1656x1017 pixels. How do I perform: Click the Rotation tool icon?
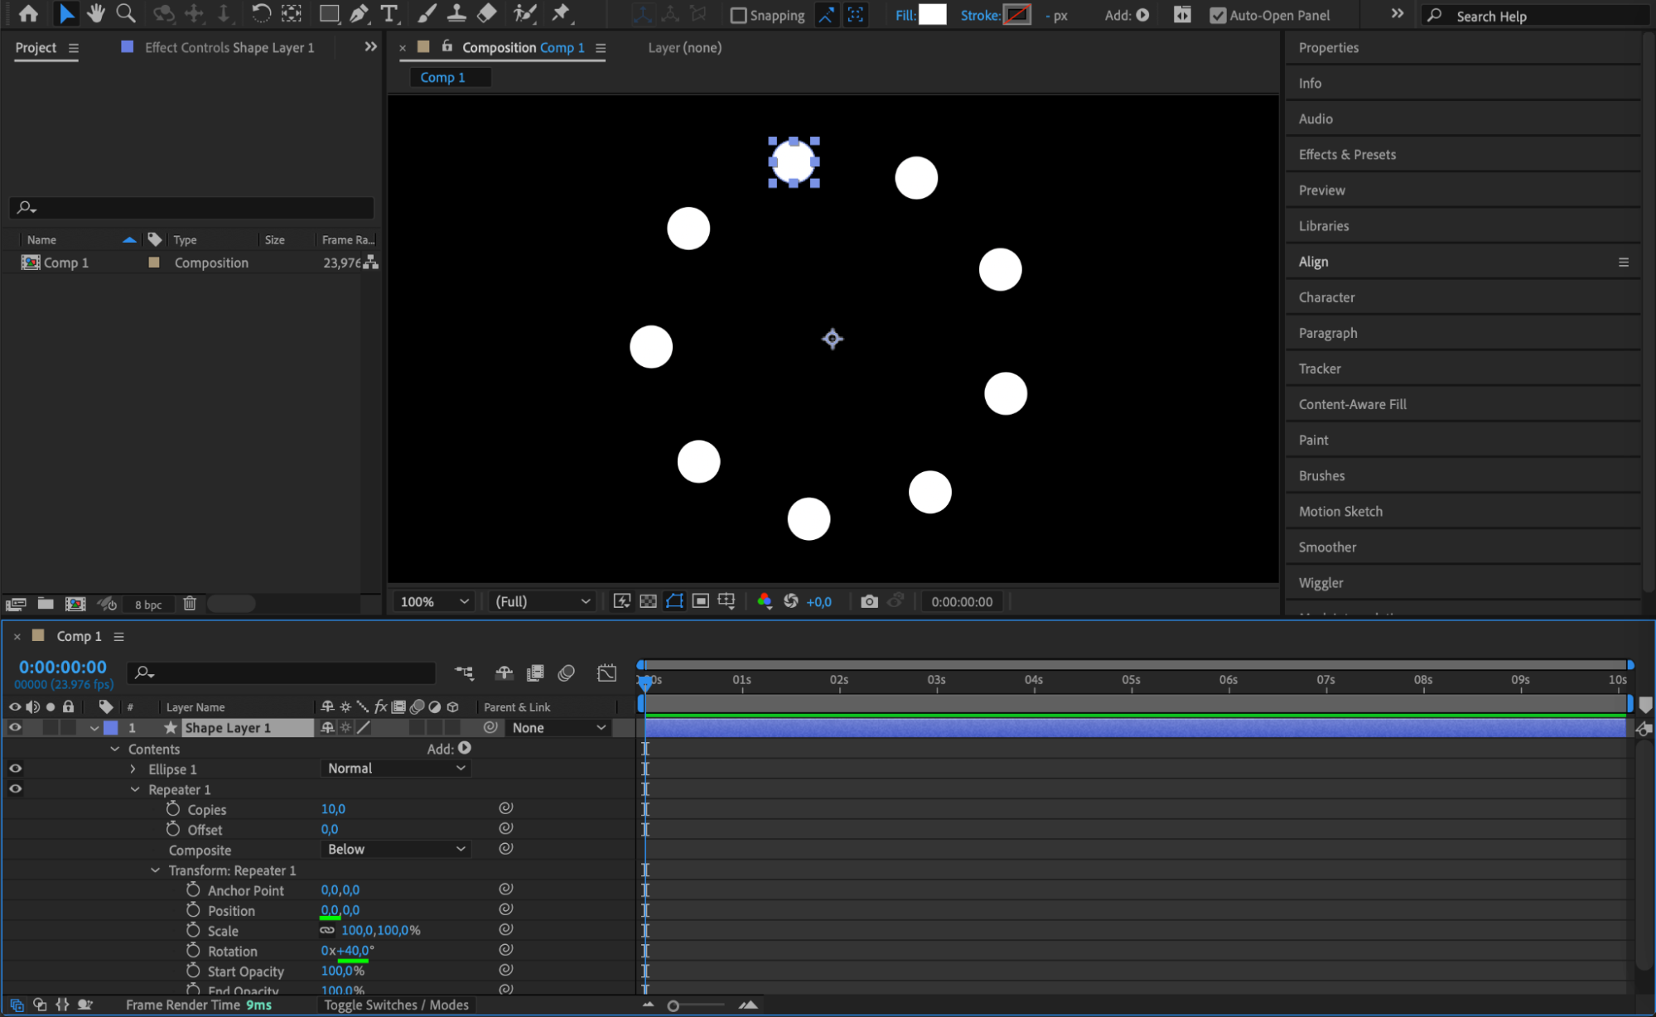(x=261, y=13)
